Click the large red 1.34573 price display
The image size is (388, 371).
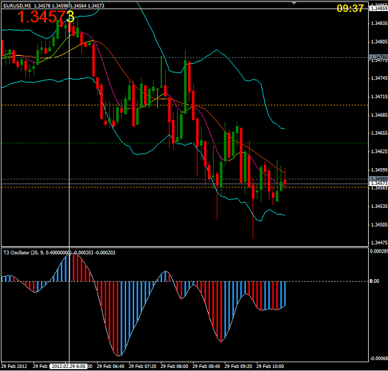click(46, 17)
